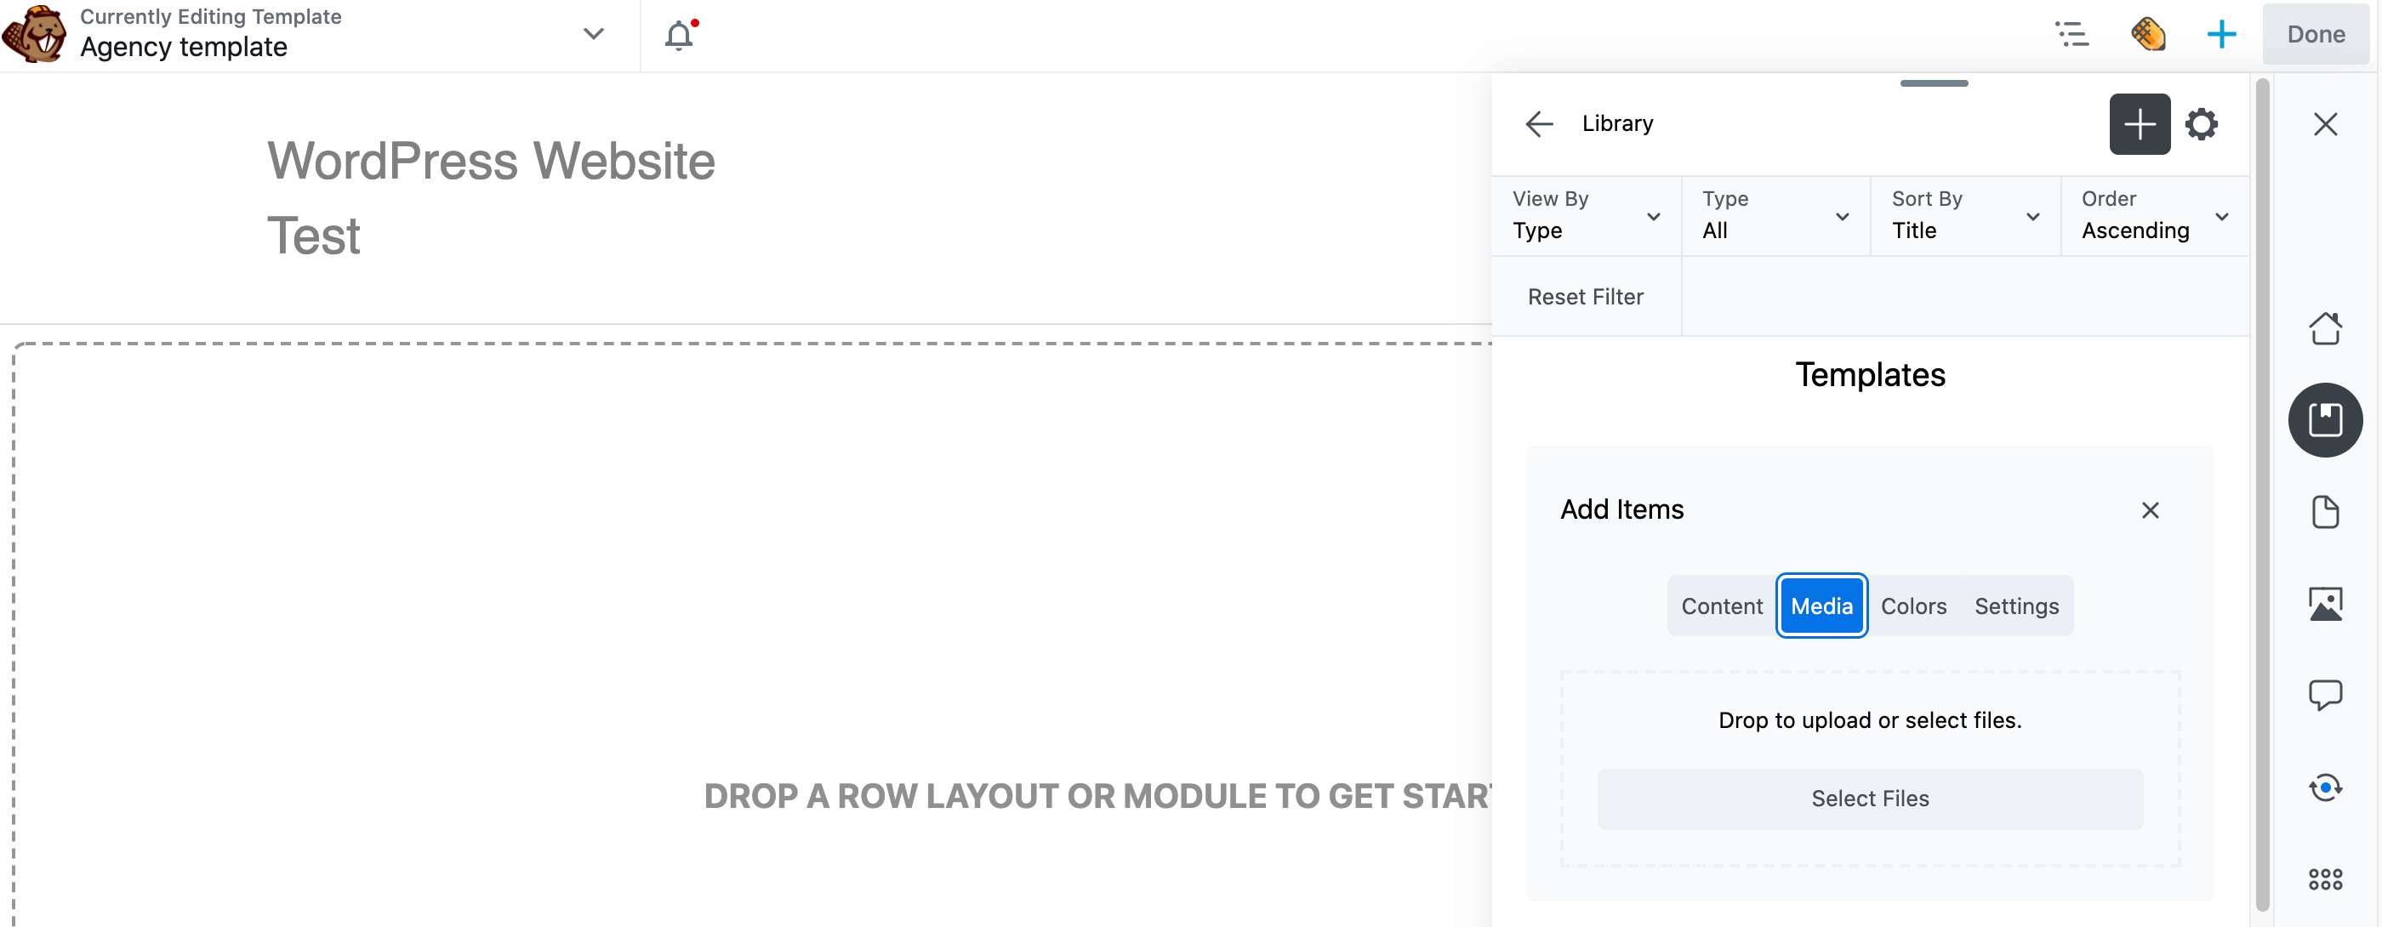Viewport: 2382px width, 927px height.
Task: Close the Add Items panel
Action: coord(2151,509)
